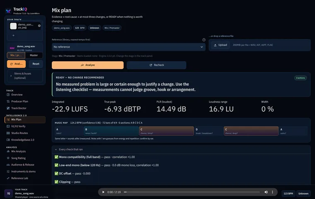315x199 pixels.
Task: Click the Mix Analysis bars icon
Action: click(8, 151)
